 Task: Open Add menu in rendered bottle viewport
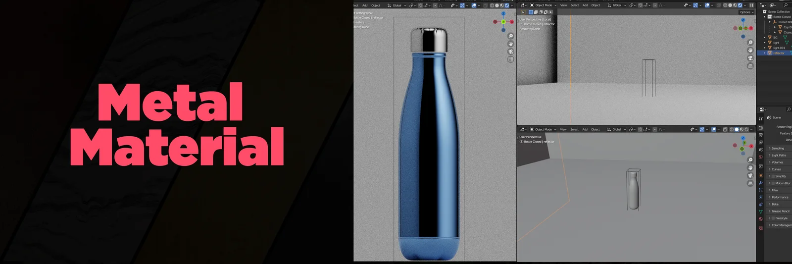point(365,5)
